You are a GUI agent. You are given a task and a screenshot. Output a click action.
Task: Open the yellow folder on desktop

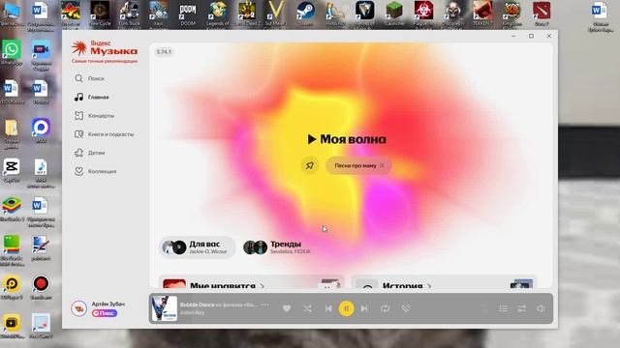click(x=11, y=132)
